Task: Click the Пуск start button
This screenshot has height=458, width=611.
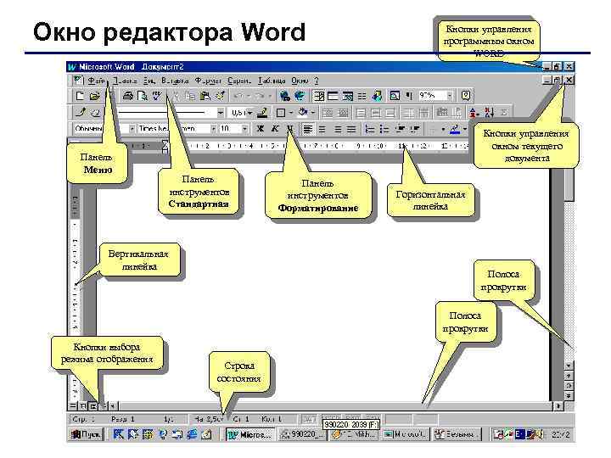Action: (87, 434)
